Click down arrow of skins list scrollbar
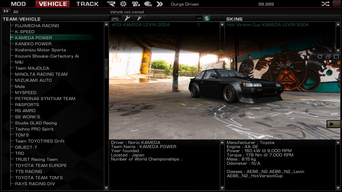Viewport: 342px width, 192px height. (x=338, y=51)
